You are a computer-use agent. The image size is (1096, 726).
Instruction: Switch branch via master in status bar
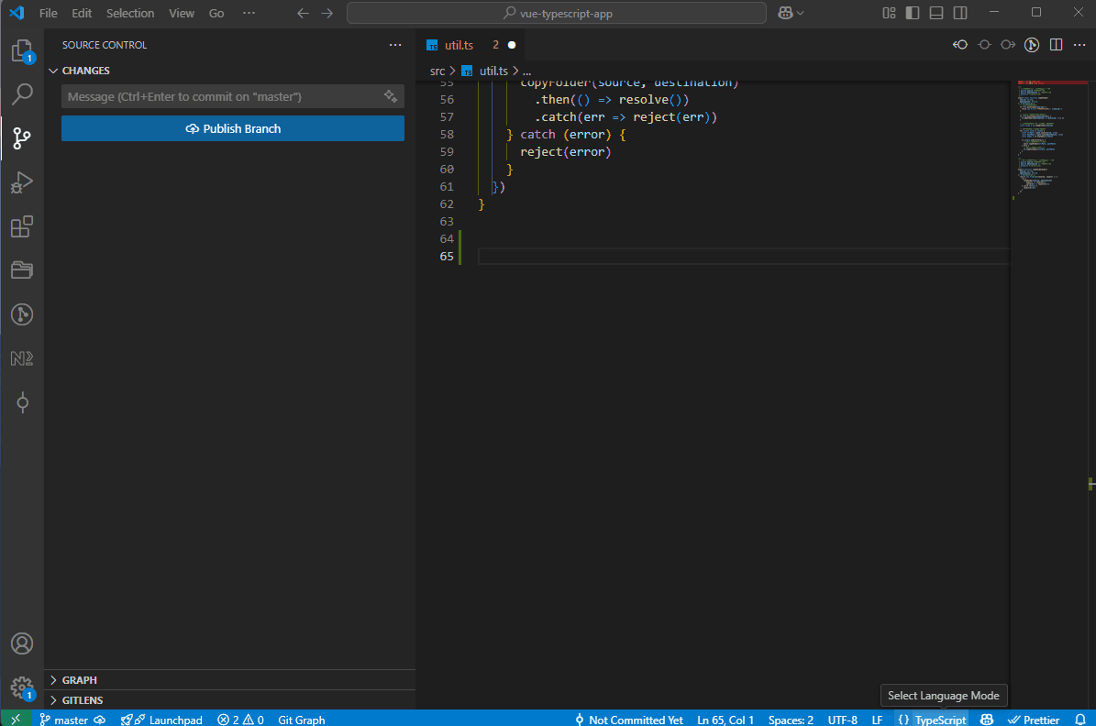point(63,719)
